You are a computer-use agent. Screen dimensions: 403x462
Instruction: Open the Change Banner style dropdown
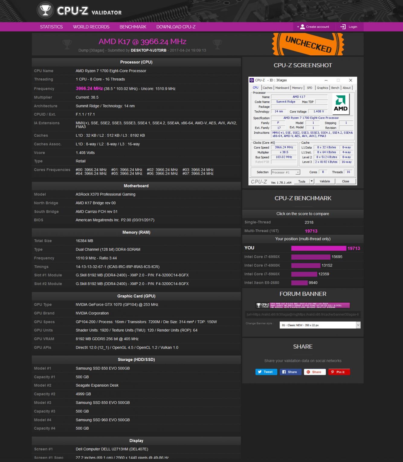point(320,325)
